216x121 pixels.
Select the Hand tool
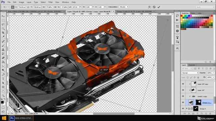(x=3, y=92)
